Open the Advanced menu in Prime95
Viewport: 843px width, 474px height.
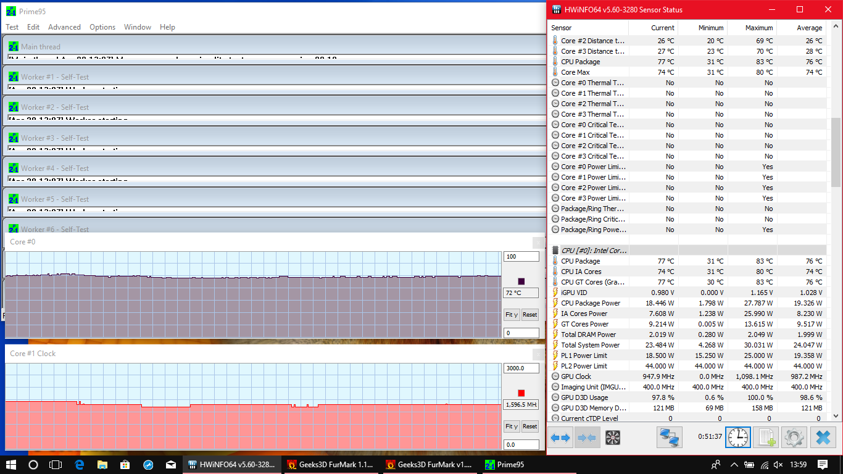64,27
